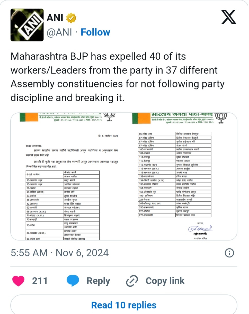
Task: Click the blue reply speech bubble icon
Action: [x=73, y=281]
